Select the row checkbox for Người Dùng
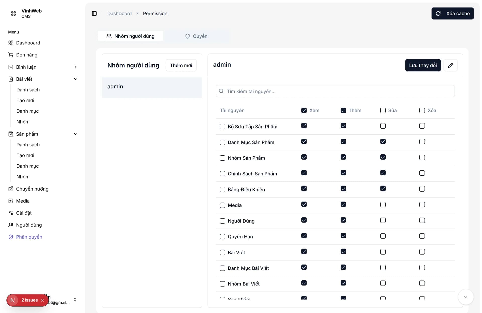Image resolution: width=482 pixels, height=313 pixels. click(222, 221)
